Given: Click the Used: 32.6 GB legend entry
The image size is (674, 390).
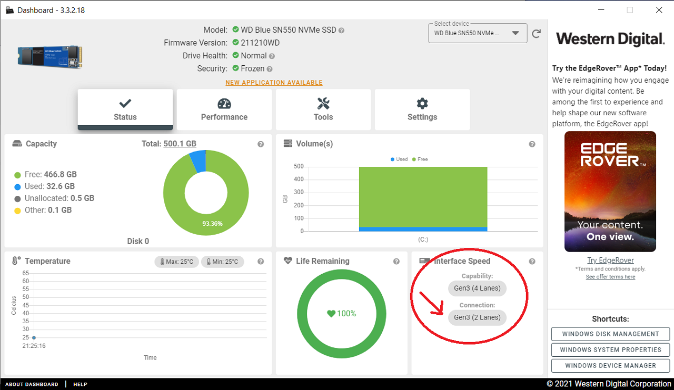Looking at the screenshot, I should pos(44,186).
